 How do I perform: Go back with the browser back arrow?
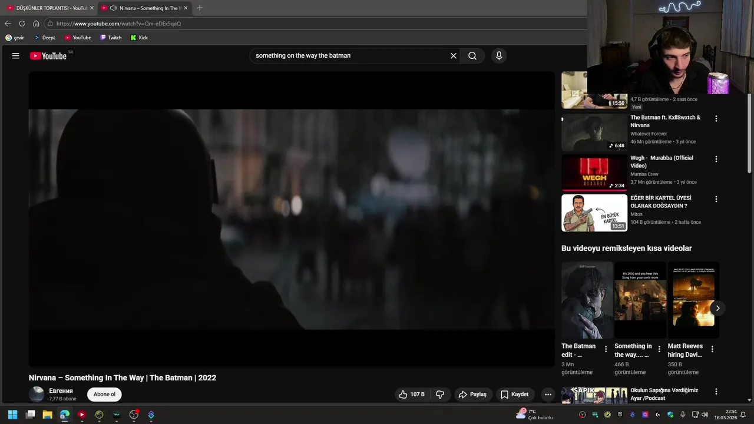point(8,24)
